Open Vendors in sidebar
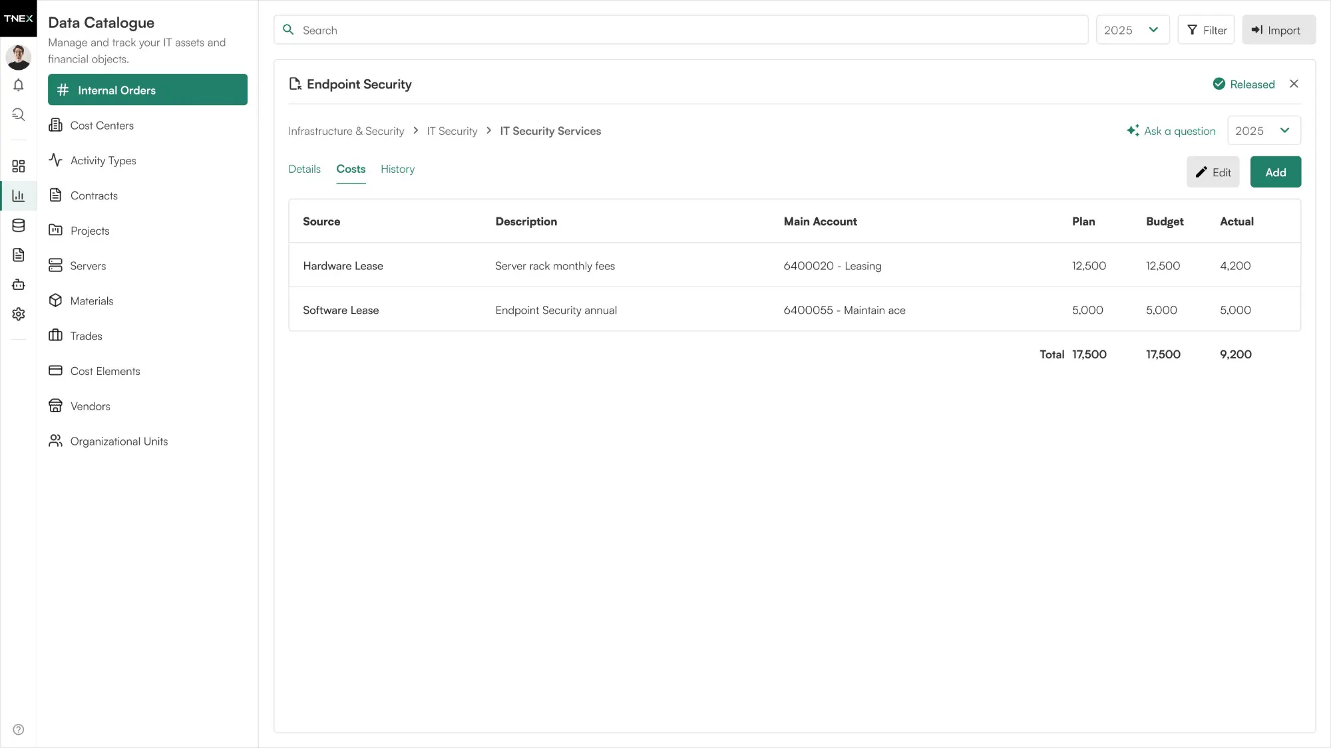The width and height of the screenshot is (1331, 748). coord(148,406)
